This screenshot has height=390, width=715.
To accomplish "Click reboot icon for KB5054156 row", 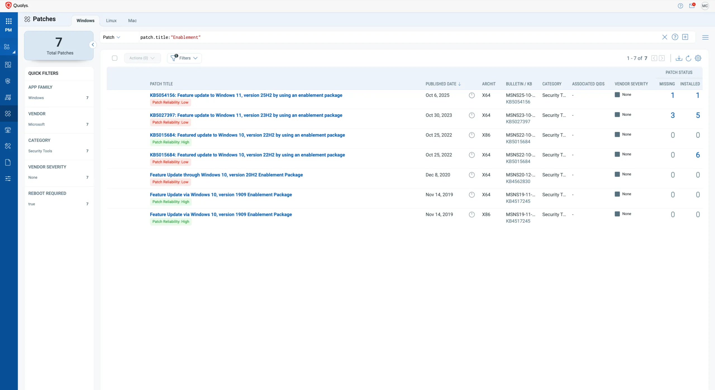I will (x=472, y=95).
